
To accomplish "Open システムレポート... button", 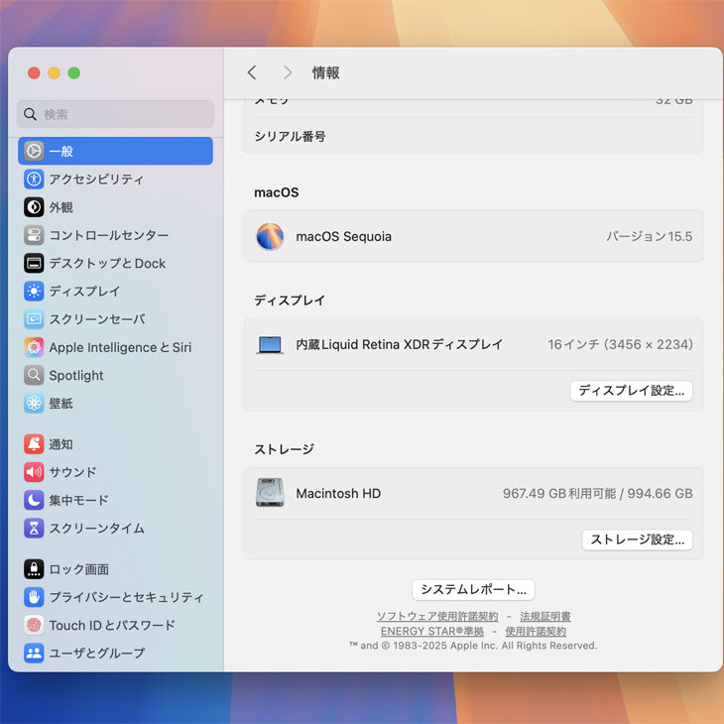I will click(473, 590).
